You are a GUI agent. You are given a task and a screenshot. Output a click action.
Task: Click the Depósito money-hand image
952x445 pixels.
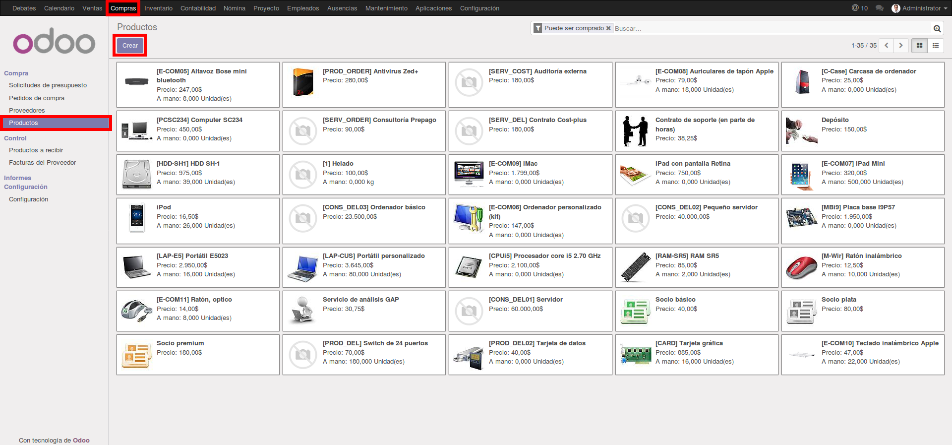[x=802, y=131]
